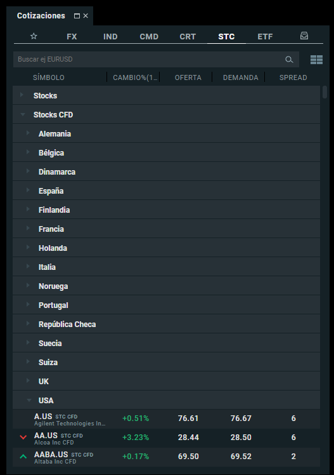
Task: Open the favorites star tab
Action: pos(34,36)
